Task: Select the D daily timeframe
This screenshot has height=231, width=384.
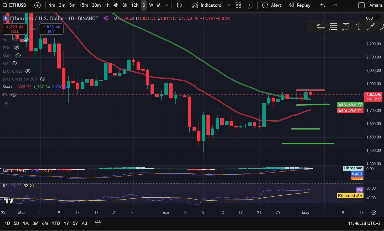Action: click(144, 5)
